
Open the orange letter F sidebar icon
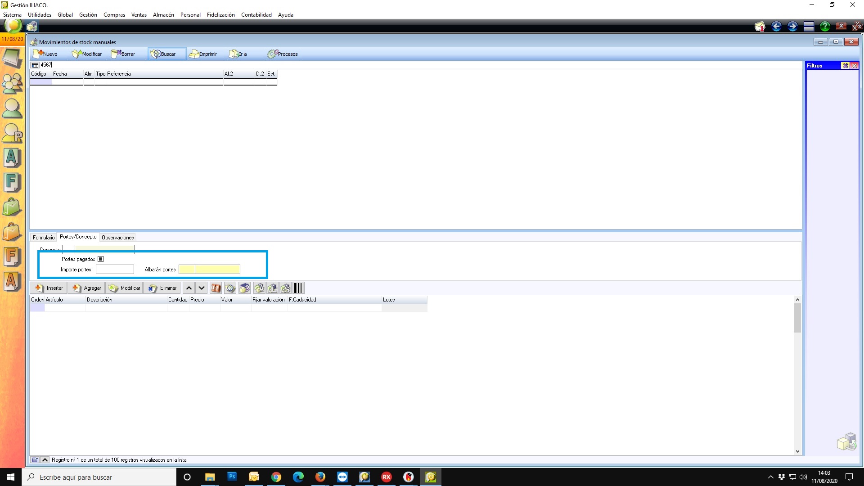(x=12, y=257)
